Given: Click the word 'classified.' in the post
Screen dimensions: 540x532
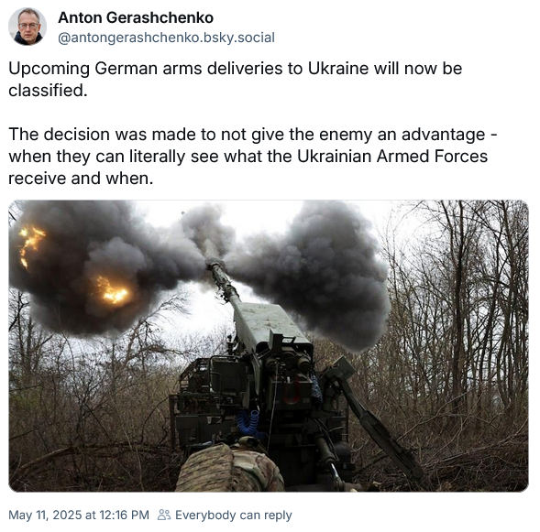Looking at the screenshot, I should [x=48, y=91].
